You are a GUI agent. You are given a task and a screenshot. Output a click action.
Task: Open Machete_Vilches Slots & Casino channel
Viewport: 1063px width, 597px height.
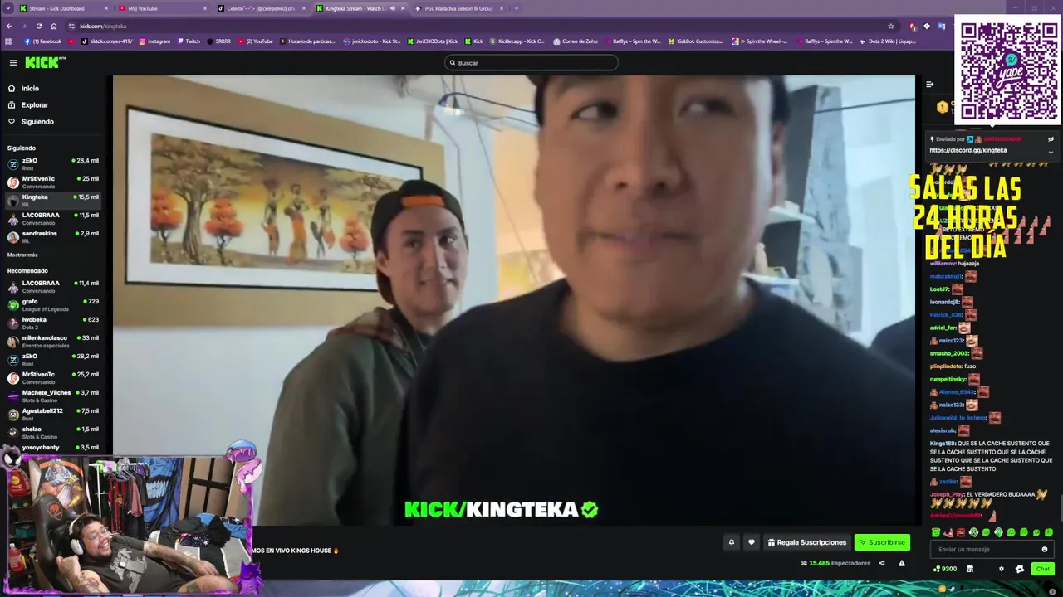pos(53,396)
